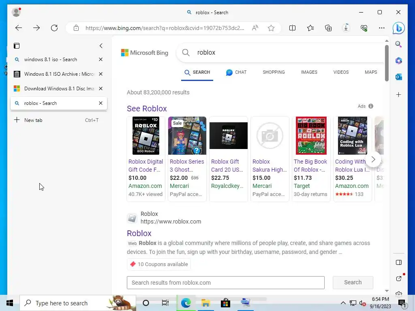Screen dimensions: 415x311
Task: Reload the current page
Action: 54,28
